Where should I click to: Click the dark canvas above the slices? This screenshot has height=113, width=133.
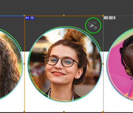coord(66,7)
